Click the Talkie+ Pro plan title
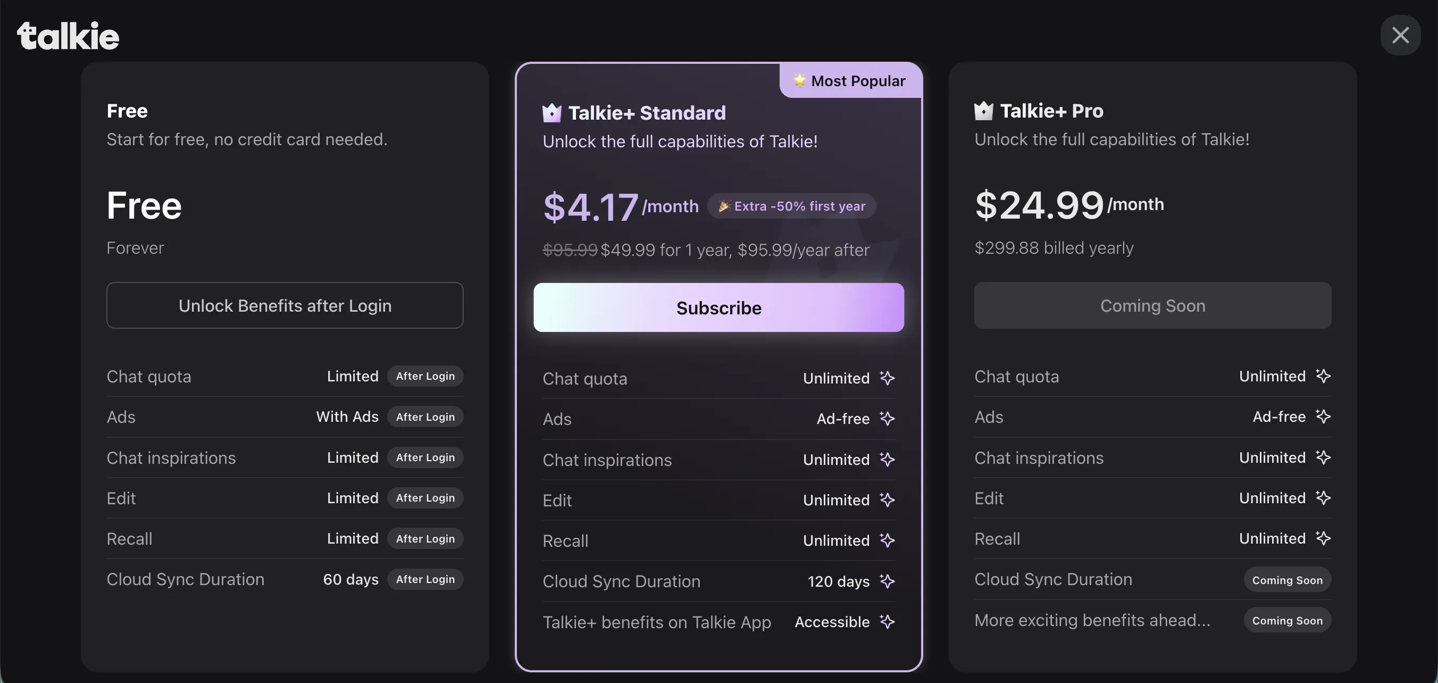The width and height of the screenshot is (1438, 683). tap(1052, 111)
